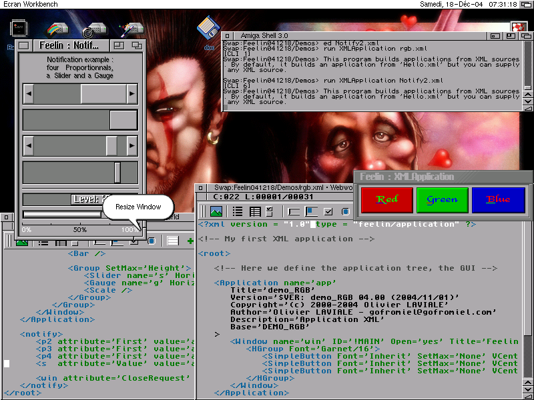Click the <root> tag line in rgb.xml editor
Screen dimensions: 534x400
click(214, 254)
